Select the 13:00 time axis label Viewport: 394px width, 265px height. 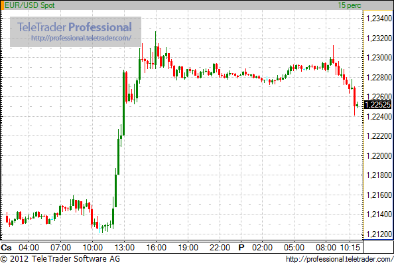[x=125, y=248]
